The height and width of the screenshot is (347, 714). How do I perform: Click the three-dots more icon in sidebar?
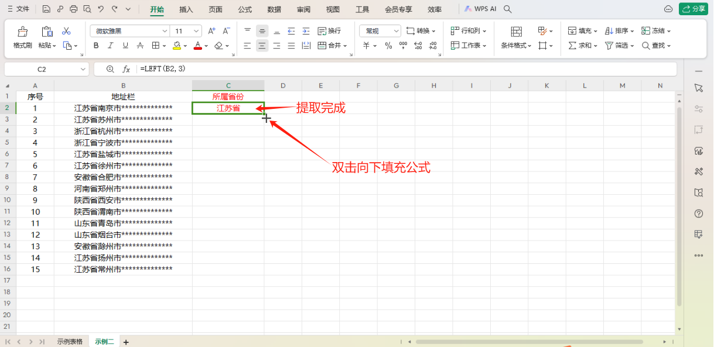click(698, 255)
